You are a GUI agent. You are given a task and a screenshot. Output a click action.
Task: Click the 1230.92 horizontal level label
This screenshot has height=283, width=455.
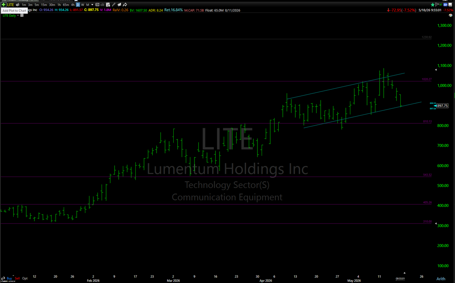pos(427,37)
